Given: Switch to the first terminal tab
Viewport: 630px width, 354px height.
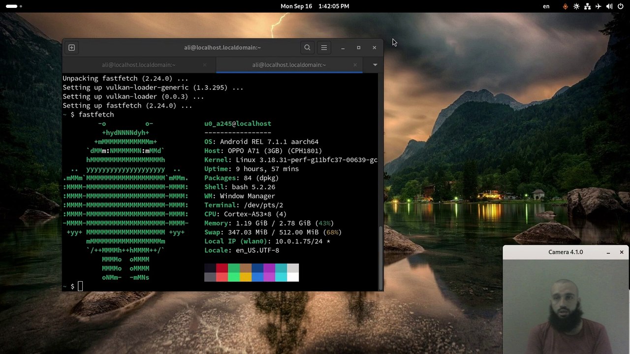Looking at the screenshot, I should [139, 65].
